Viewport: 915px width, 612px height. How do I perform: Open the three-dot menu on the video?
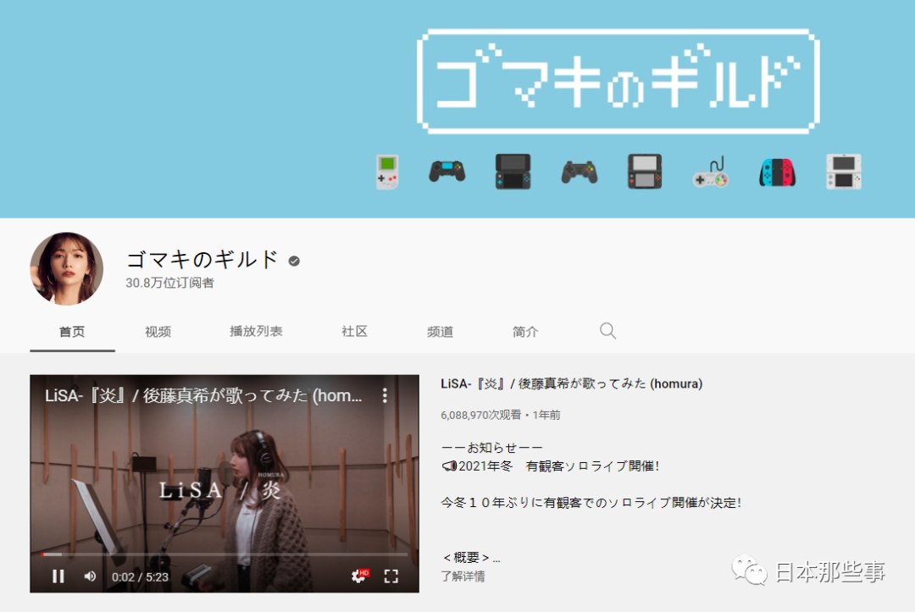coord(385,396)
